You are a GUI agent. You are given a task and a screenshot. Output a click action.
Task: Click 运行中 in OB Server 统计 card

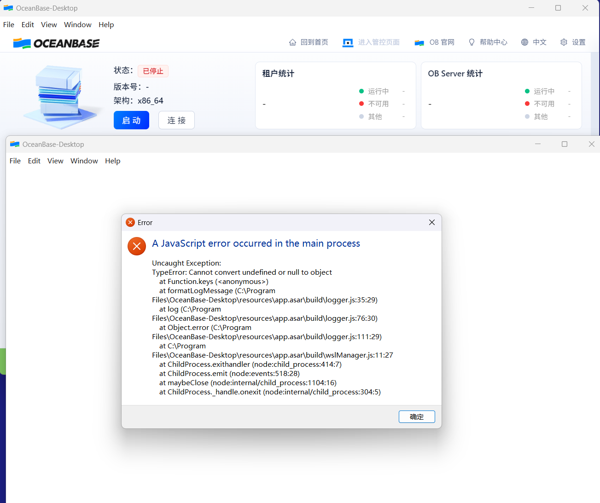coord(544,91)
